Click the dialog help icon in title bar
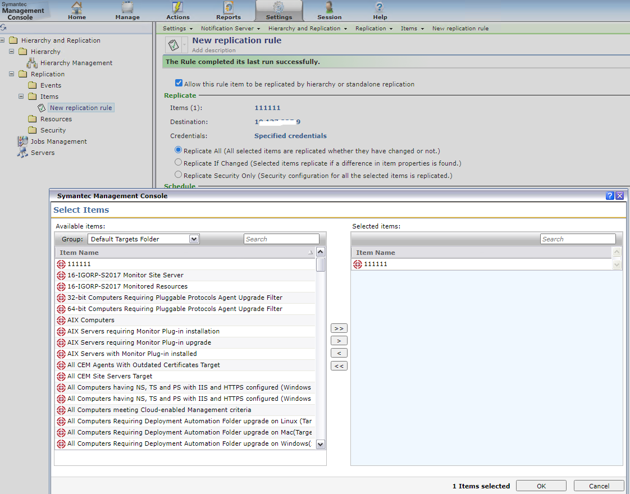 (610, 196)
